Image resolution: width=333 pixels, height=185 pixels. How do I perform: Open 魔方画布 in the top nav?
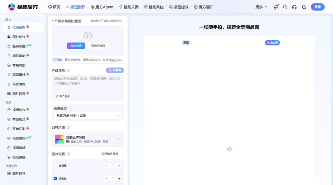coord(204,7)
